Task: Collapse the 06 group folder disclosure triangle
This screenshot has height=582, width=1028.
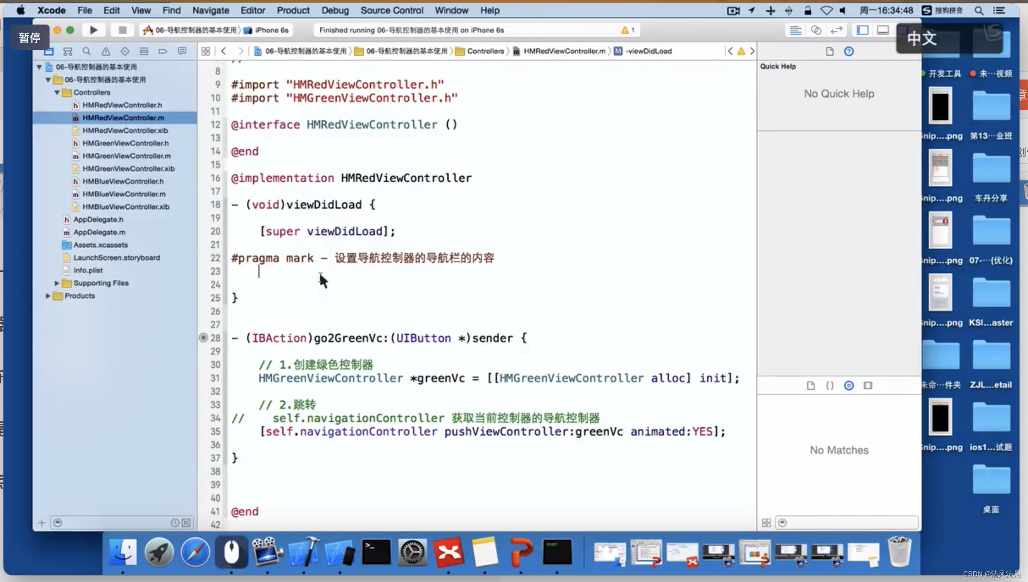Action: click(48, 80)
